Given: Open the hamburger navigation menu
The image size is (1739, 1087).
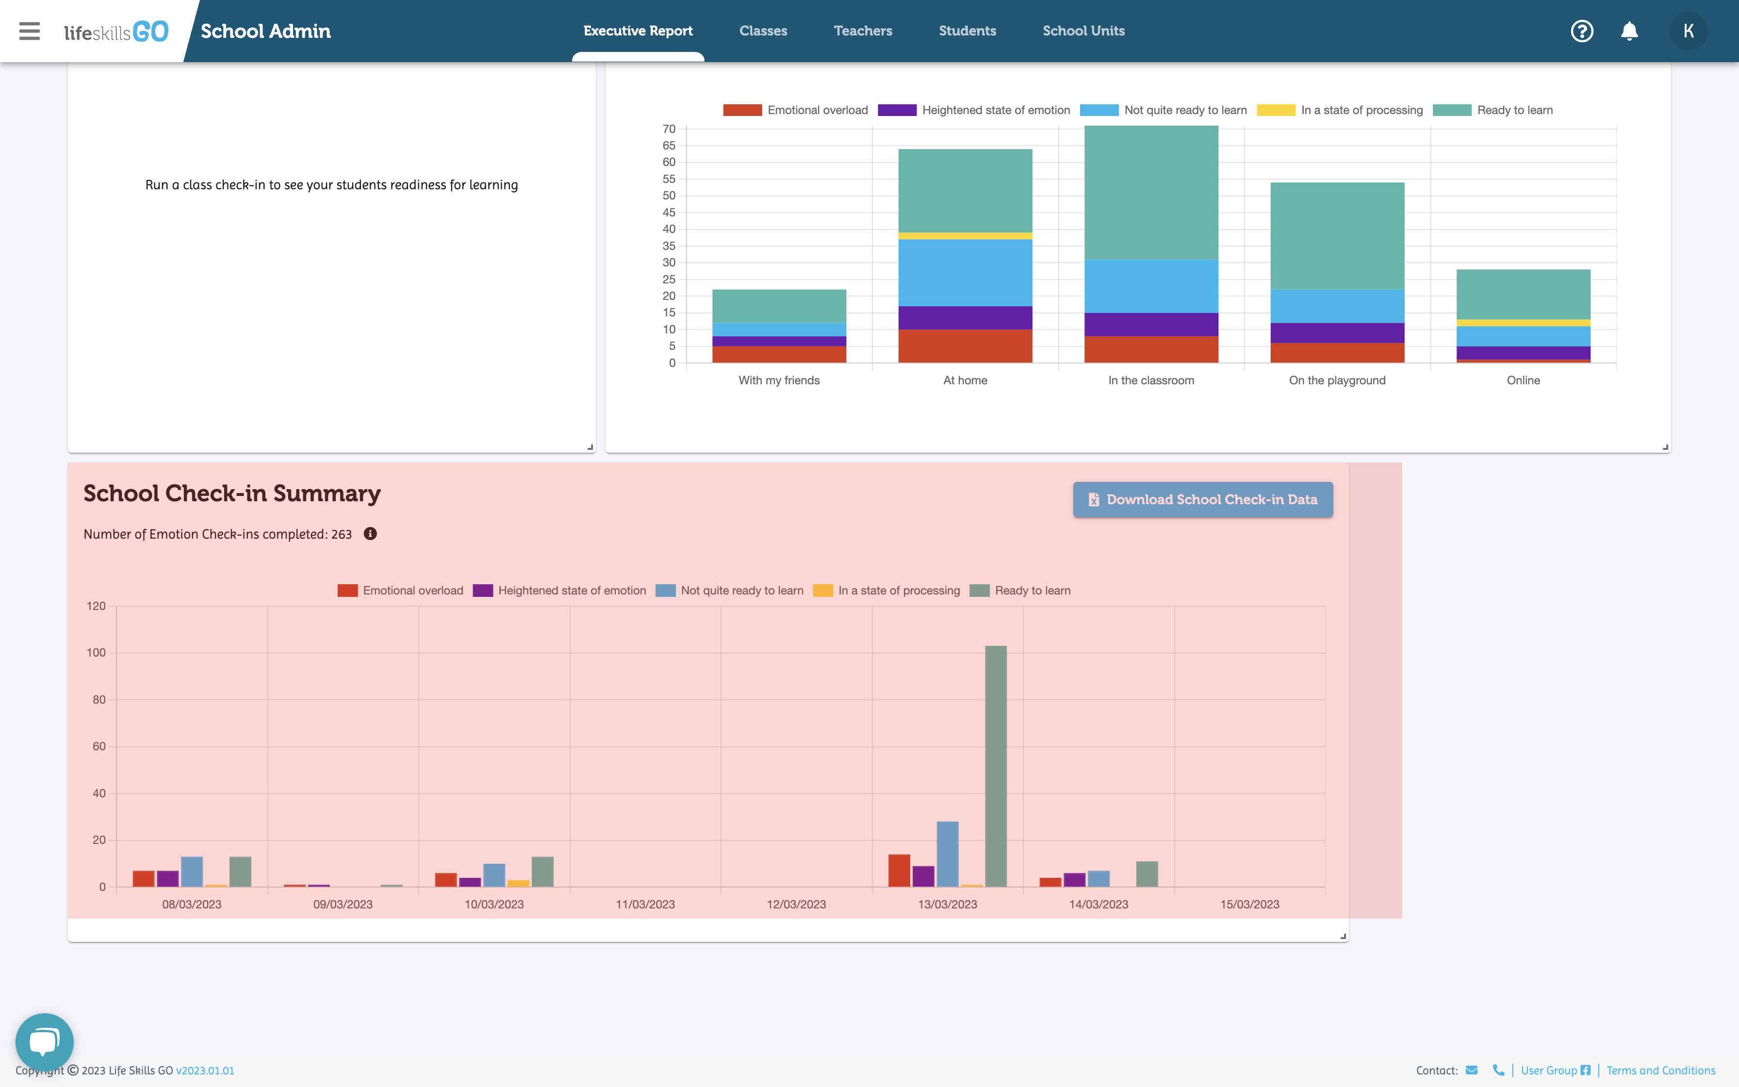Looking at the screenshot, I should pos(30,31).
